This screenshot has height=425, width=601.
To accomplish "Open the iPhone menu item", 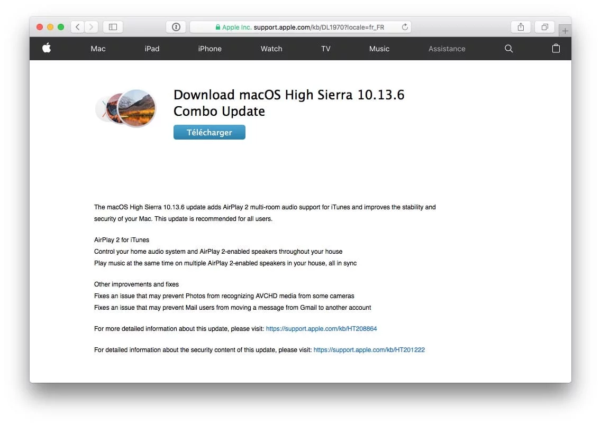I will pyautogui.click(x=210, y=49).
